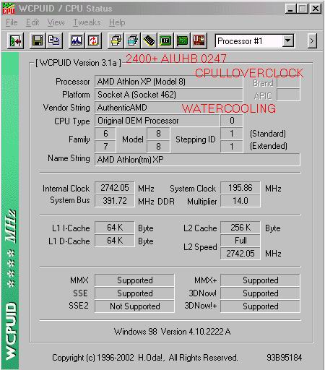Expand the Processor #1 dropdown arrow
Viewport: 325px width, 370px height.
pyautogui.click(x=288, y=41)
